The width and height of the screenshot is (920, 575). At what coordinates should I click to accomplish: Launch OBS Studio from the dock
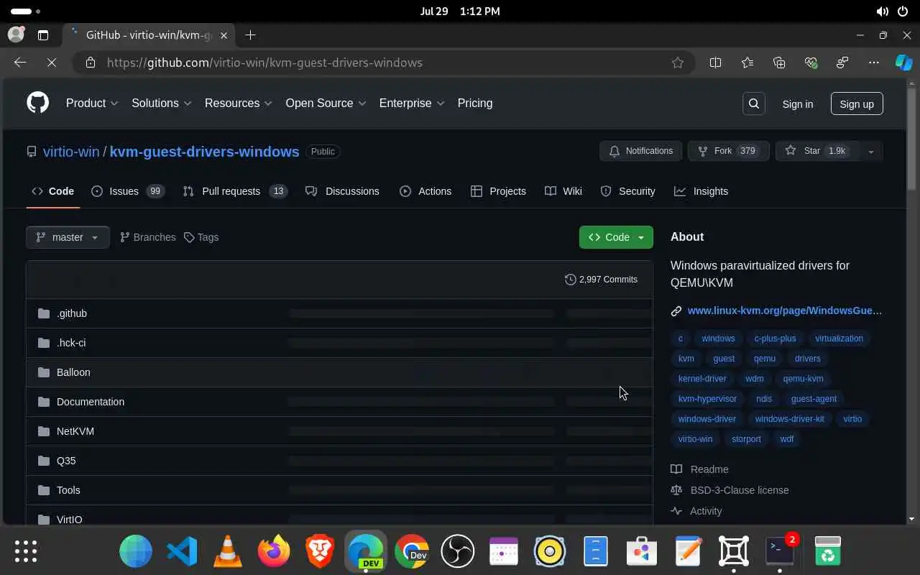click(x=458, y=551)
